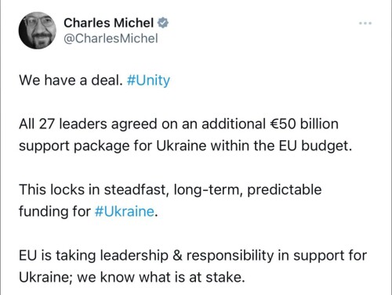Open the three-dot more options menu

(365, 23)
